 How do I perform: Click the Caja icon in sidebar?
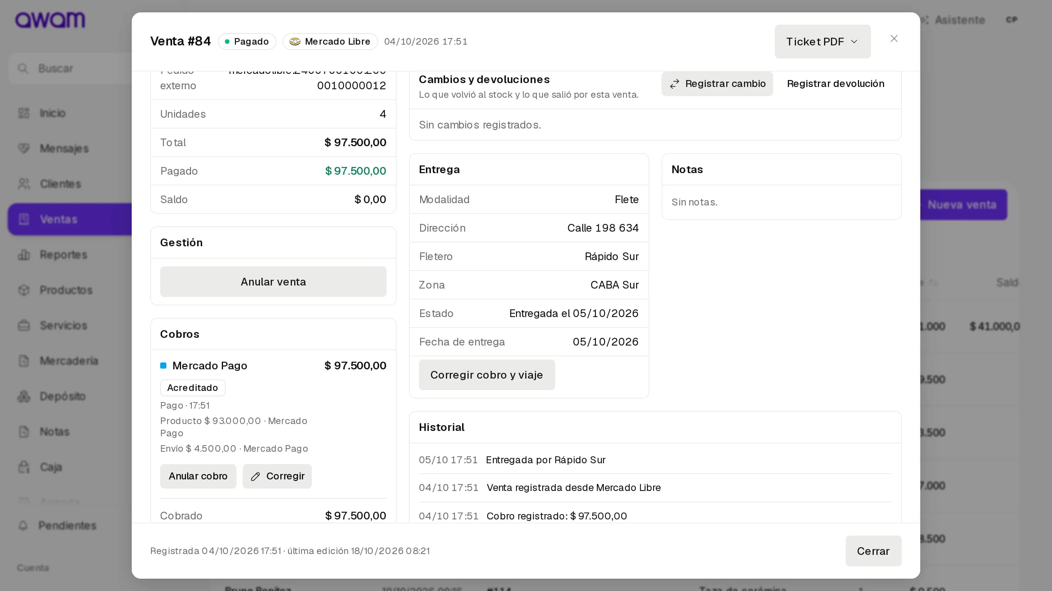click(24, 467)
